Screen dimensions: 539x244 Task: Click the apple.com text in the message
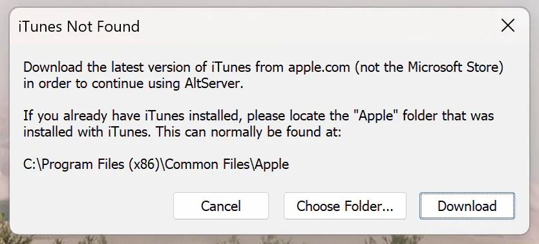(319, 67)
